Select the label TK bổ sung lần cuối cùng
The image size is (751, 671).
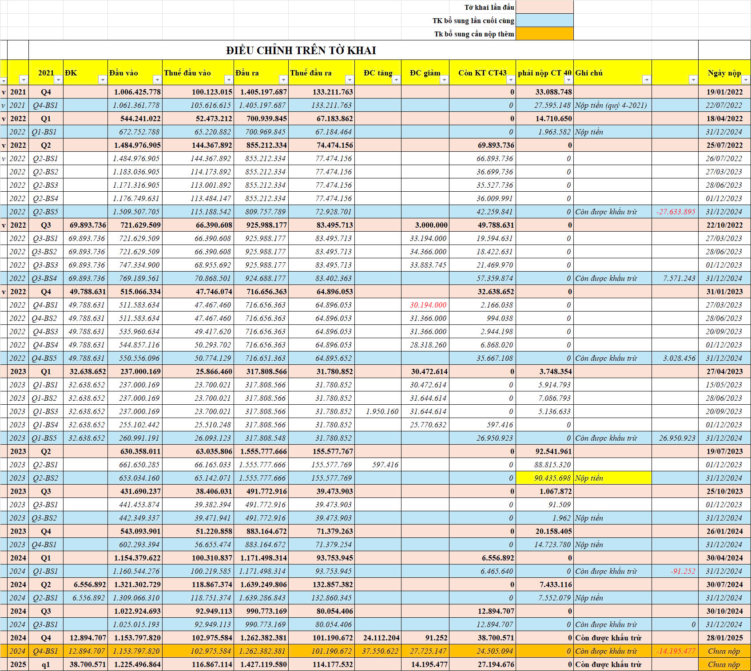point(473,20)
